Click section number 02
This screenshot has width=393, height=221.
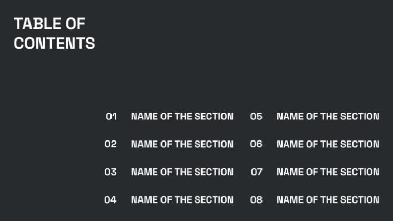[x=110, y=144]
